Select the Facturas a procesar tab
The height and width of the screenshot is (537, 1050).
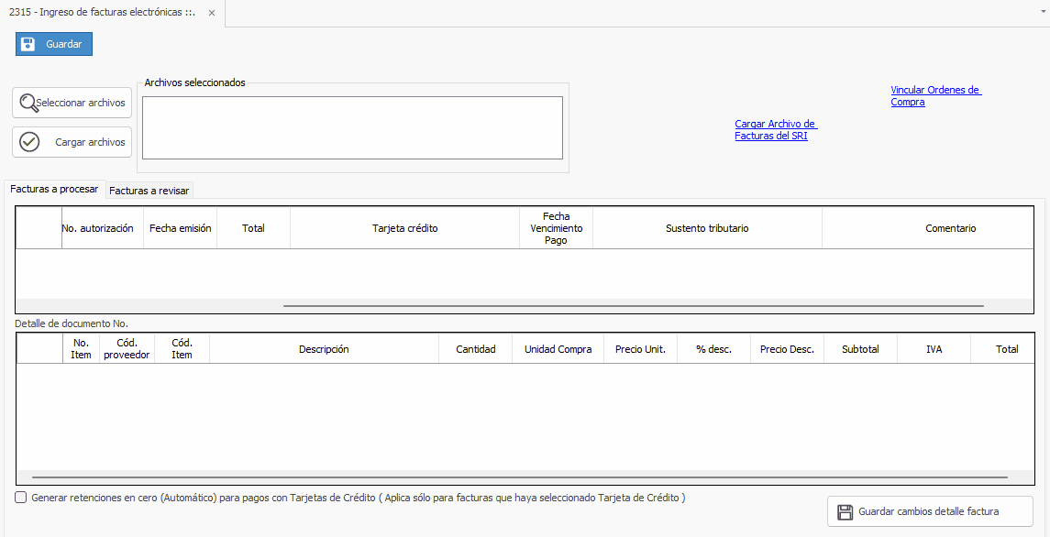[54, 189]
